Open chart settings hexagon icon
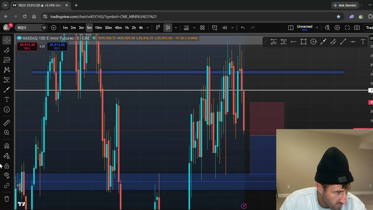The image size is (373, 210). pos(337,28)
